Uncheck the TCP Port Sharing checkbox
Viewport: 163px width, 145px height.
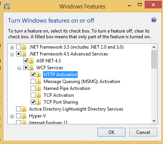tap(33, 102)
